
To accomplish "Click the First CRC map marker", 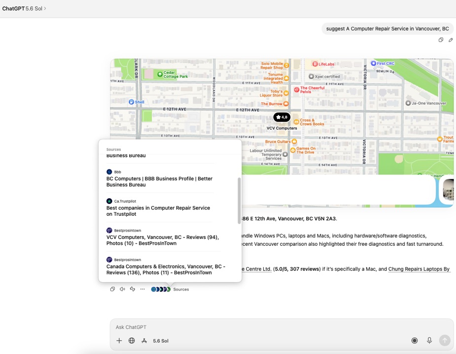I will point(373,63).
